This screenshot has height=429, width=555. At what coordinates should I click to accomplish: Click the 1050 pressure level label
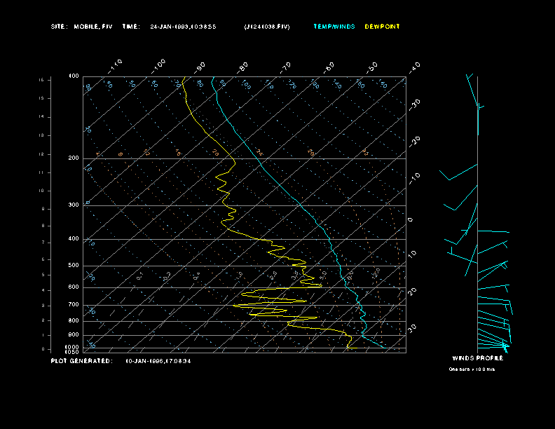72,352
